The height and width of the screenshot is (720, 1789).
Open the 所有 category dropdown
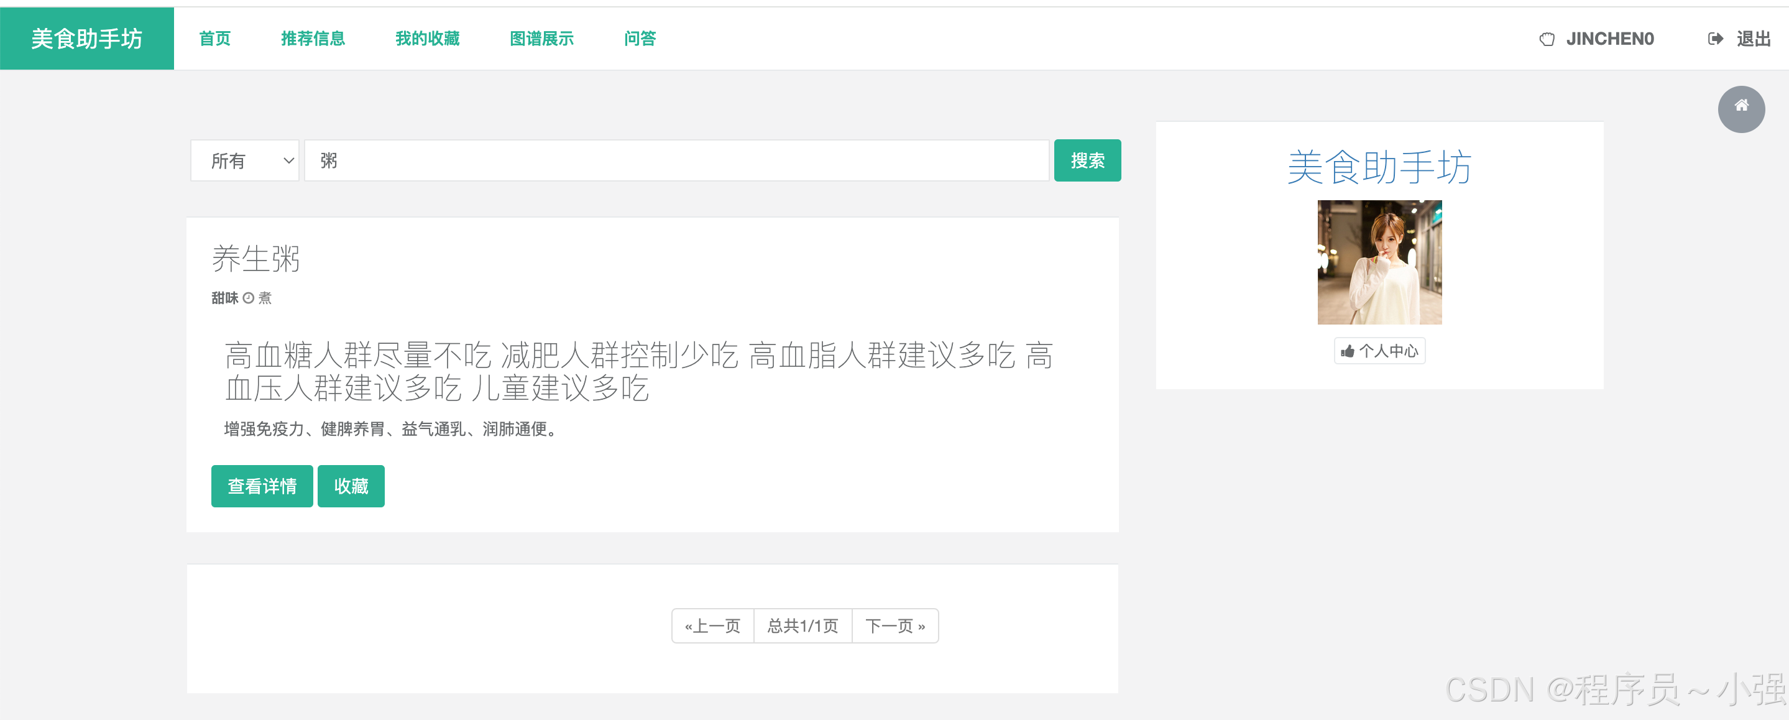(244, 160)
